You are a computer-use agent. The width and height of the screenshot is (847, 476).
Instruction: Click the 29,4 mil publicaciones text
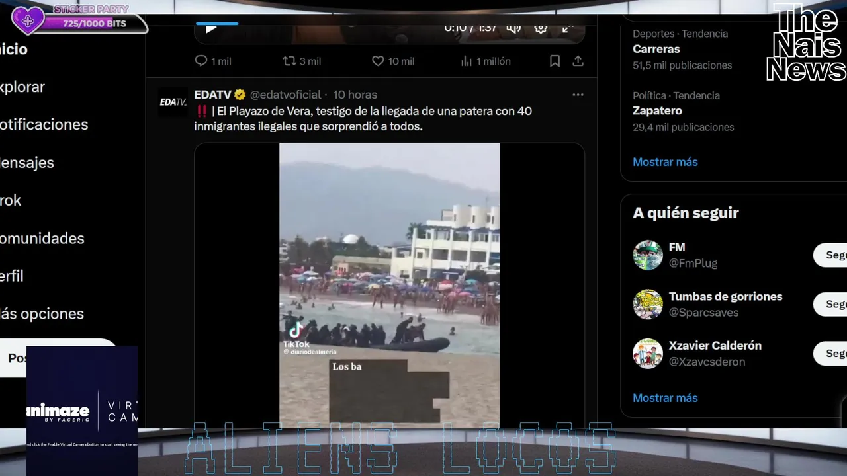pos(684,127)
